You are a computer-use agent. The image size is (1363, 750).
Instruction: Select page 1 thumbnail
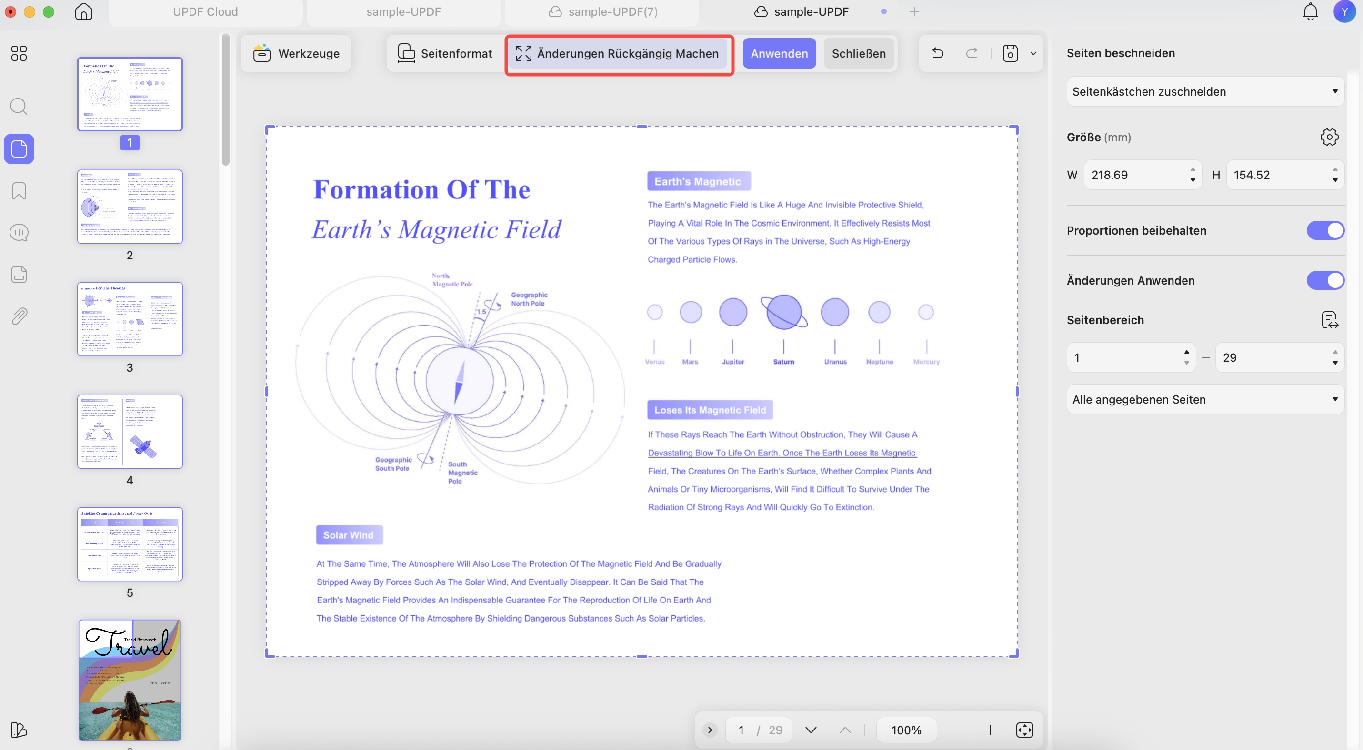pos(130,94)
